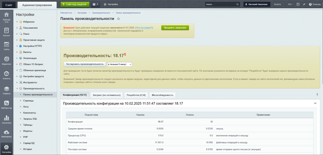Click the pin icon beside tabs row
The width and height of the screenshot is (323, 155).
(x=317, y=95)
